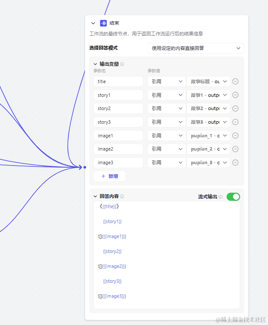The width and height of the screenshot is (268, 325).
Task: Click the purple End node icon
Action: click(x=103, y=23)
